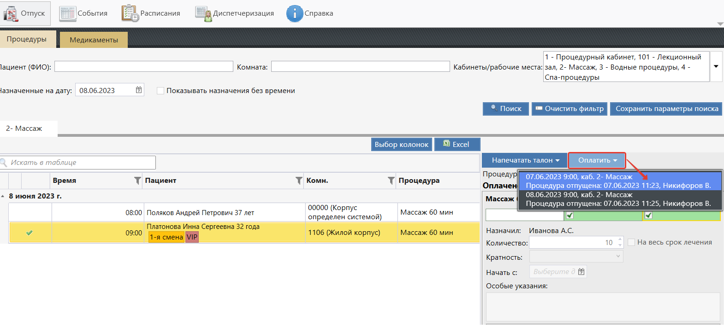Toggle the checked box in green cell
724x327 pixels.
click(x=570, y=215)
